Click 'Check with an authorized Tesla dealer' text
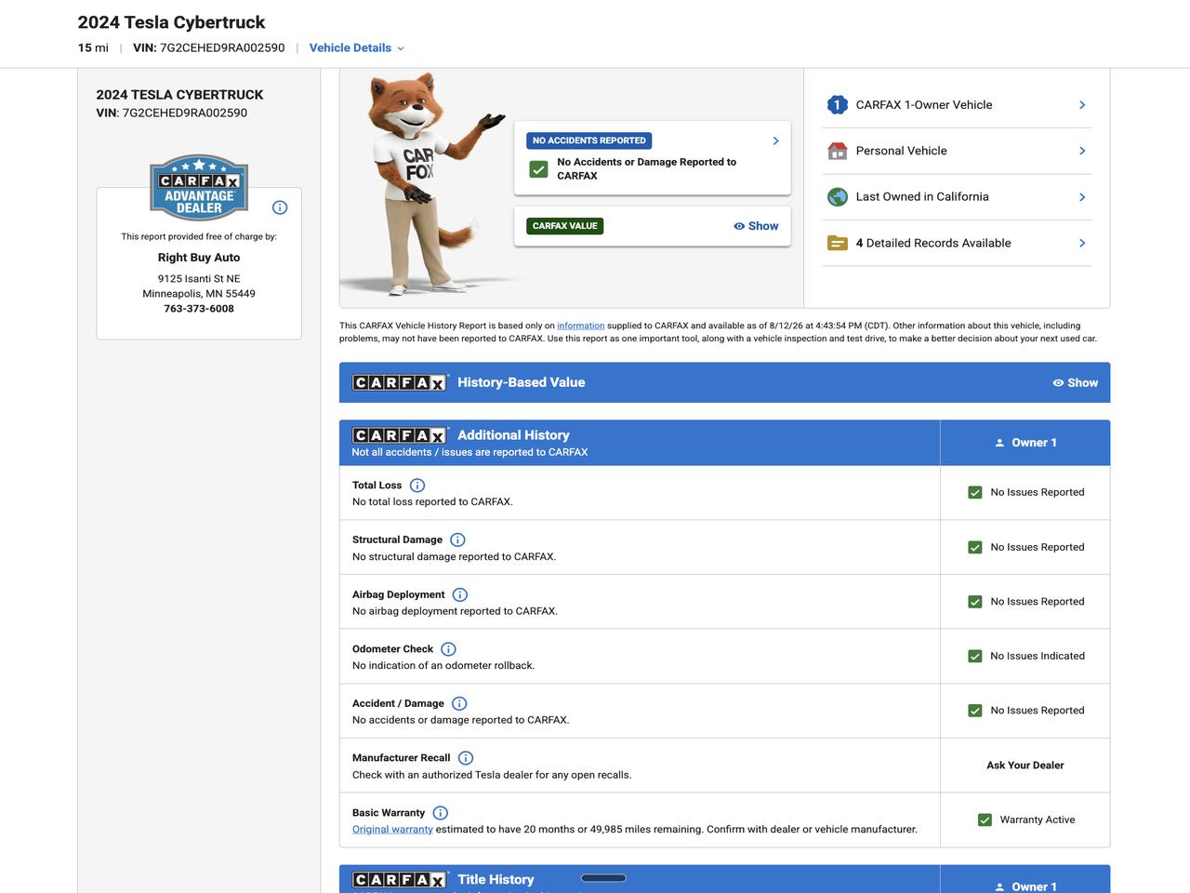The height and width of the screenshot is (893, 1190). click(x=492, y=775)
